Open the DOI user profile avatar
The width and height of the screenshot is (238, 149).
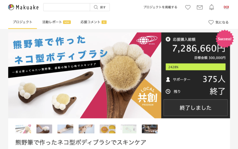point(226,7)
